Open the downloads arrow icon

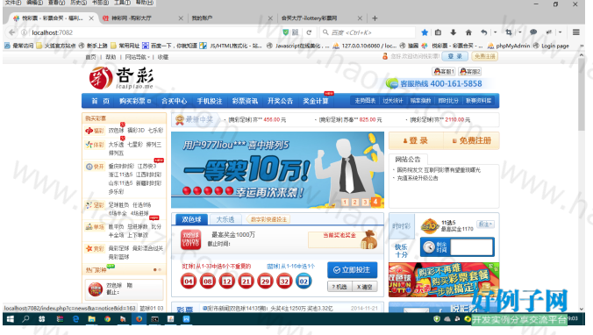point(453,32)
